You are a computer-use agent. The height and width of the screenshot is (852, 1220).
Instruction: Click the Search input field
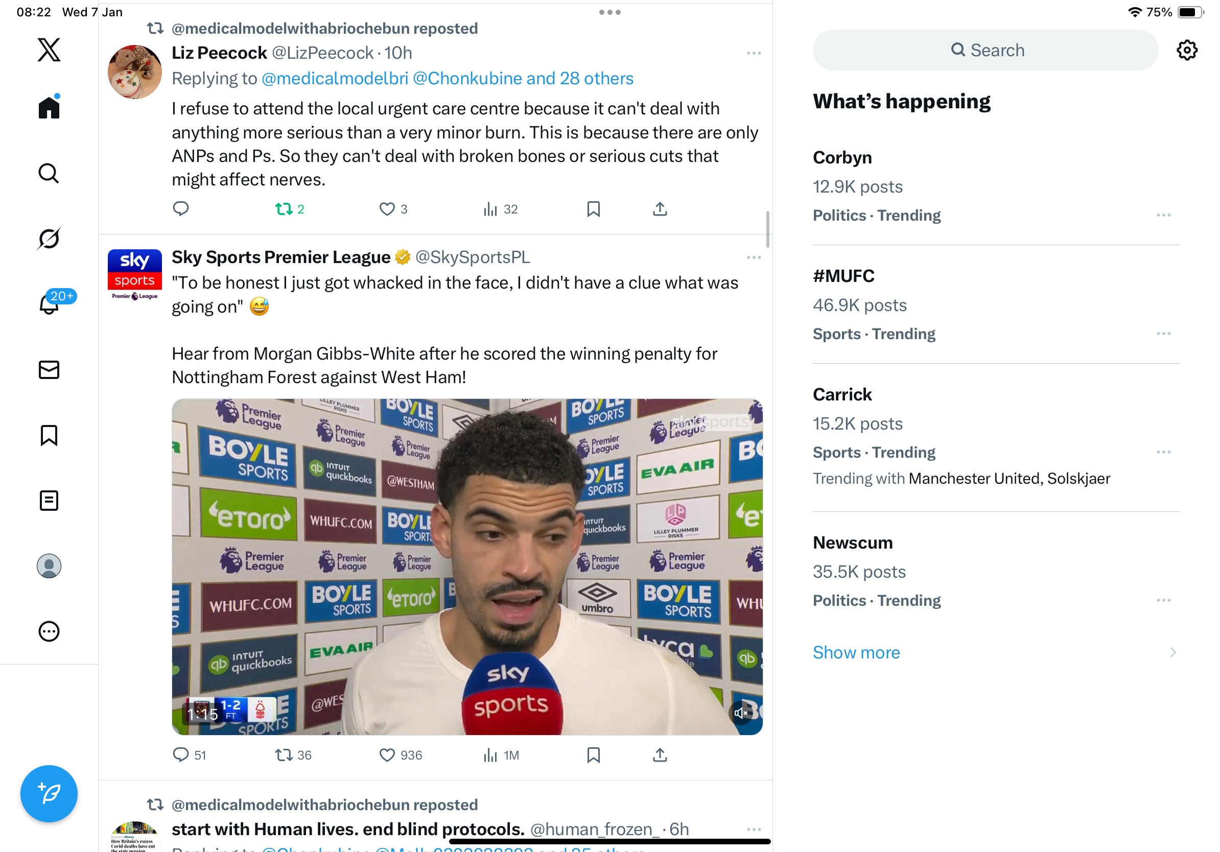point(985,51)
